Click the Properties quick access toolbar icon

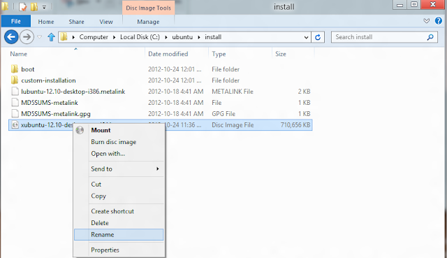click(x=23, y=6)
